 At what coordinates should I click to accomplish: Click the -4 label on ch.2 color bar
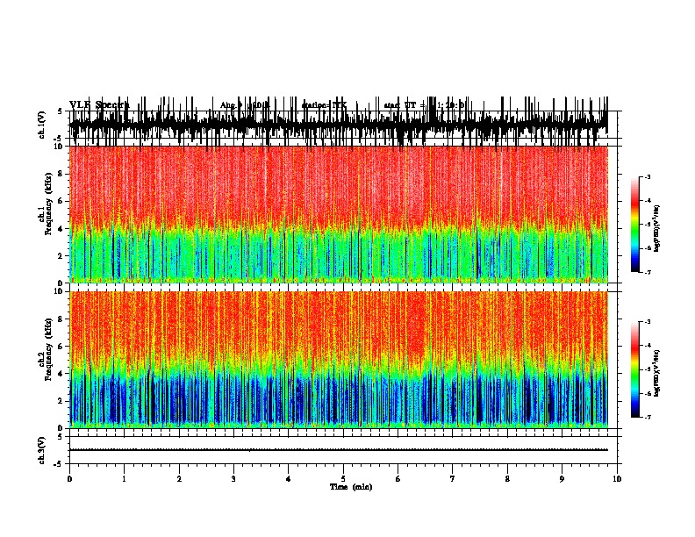tap(647, 346)
